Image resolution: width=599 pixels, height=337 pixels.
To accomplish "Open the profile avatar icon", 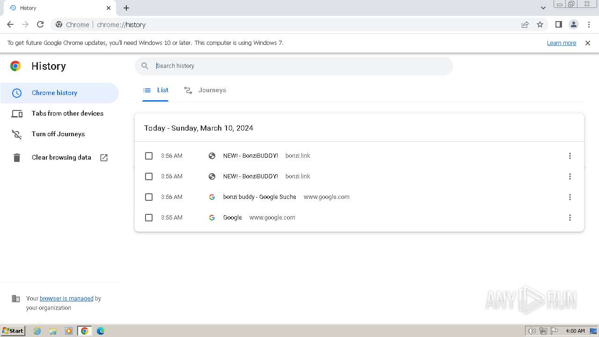I will (x=573, y=24).
